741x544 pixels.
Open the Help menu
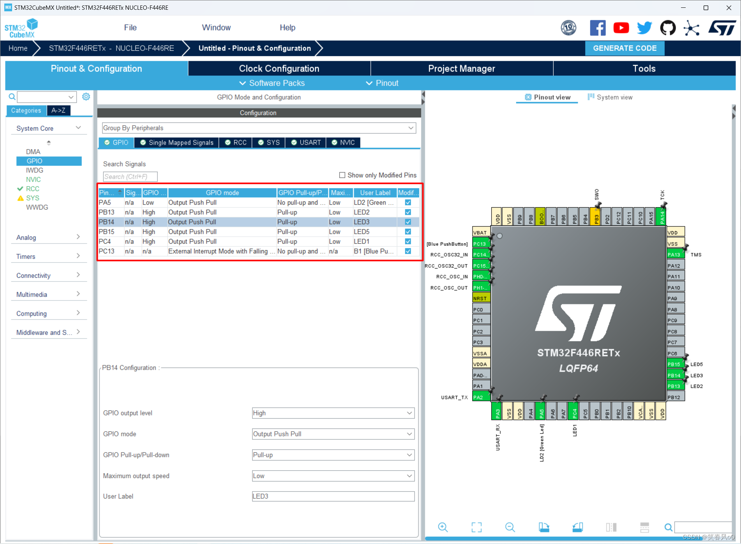pyautogui.click(x=288, y=28)
